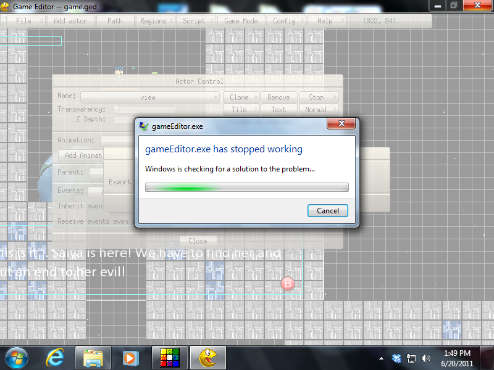Close the Actor Control panel
Viewport: 494px width, 370px height.
click(198, 241)
